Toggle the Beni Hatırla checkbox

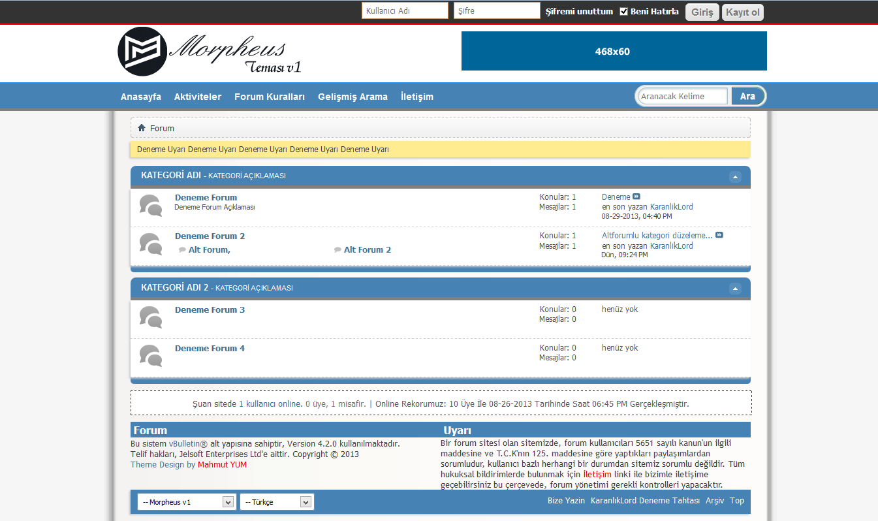pos(623,11)
